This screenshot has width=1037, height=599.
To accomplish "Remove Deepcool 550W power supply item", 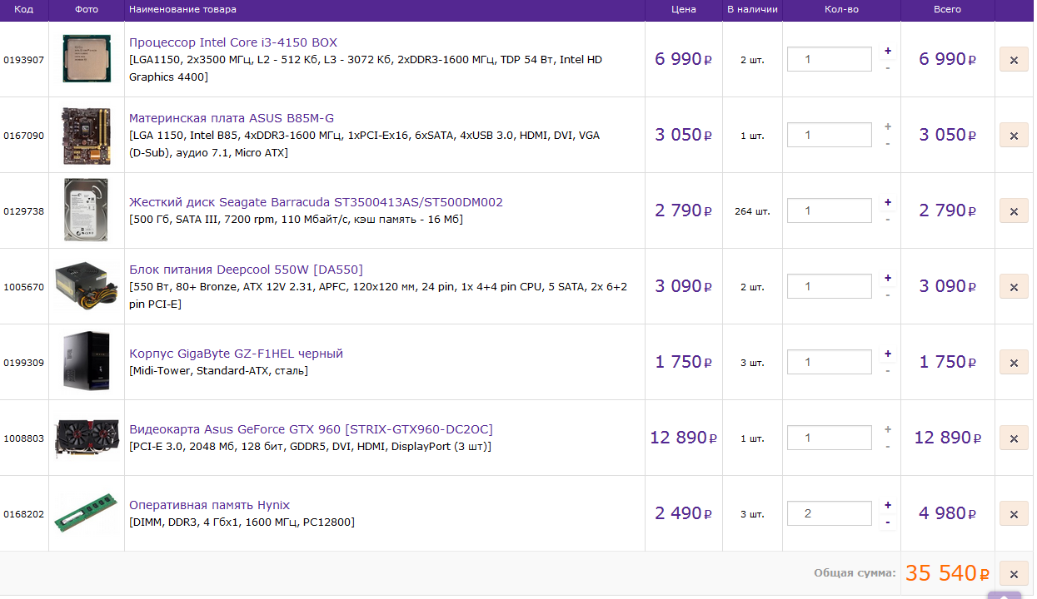I will [1014, 287].
